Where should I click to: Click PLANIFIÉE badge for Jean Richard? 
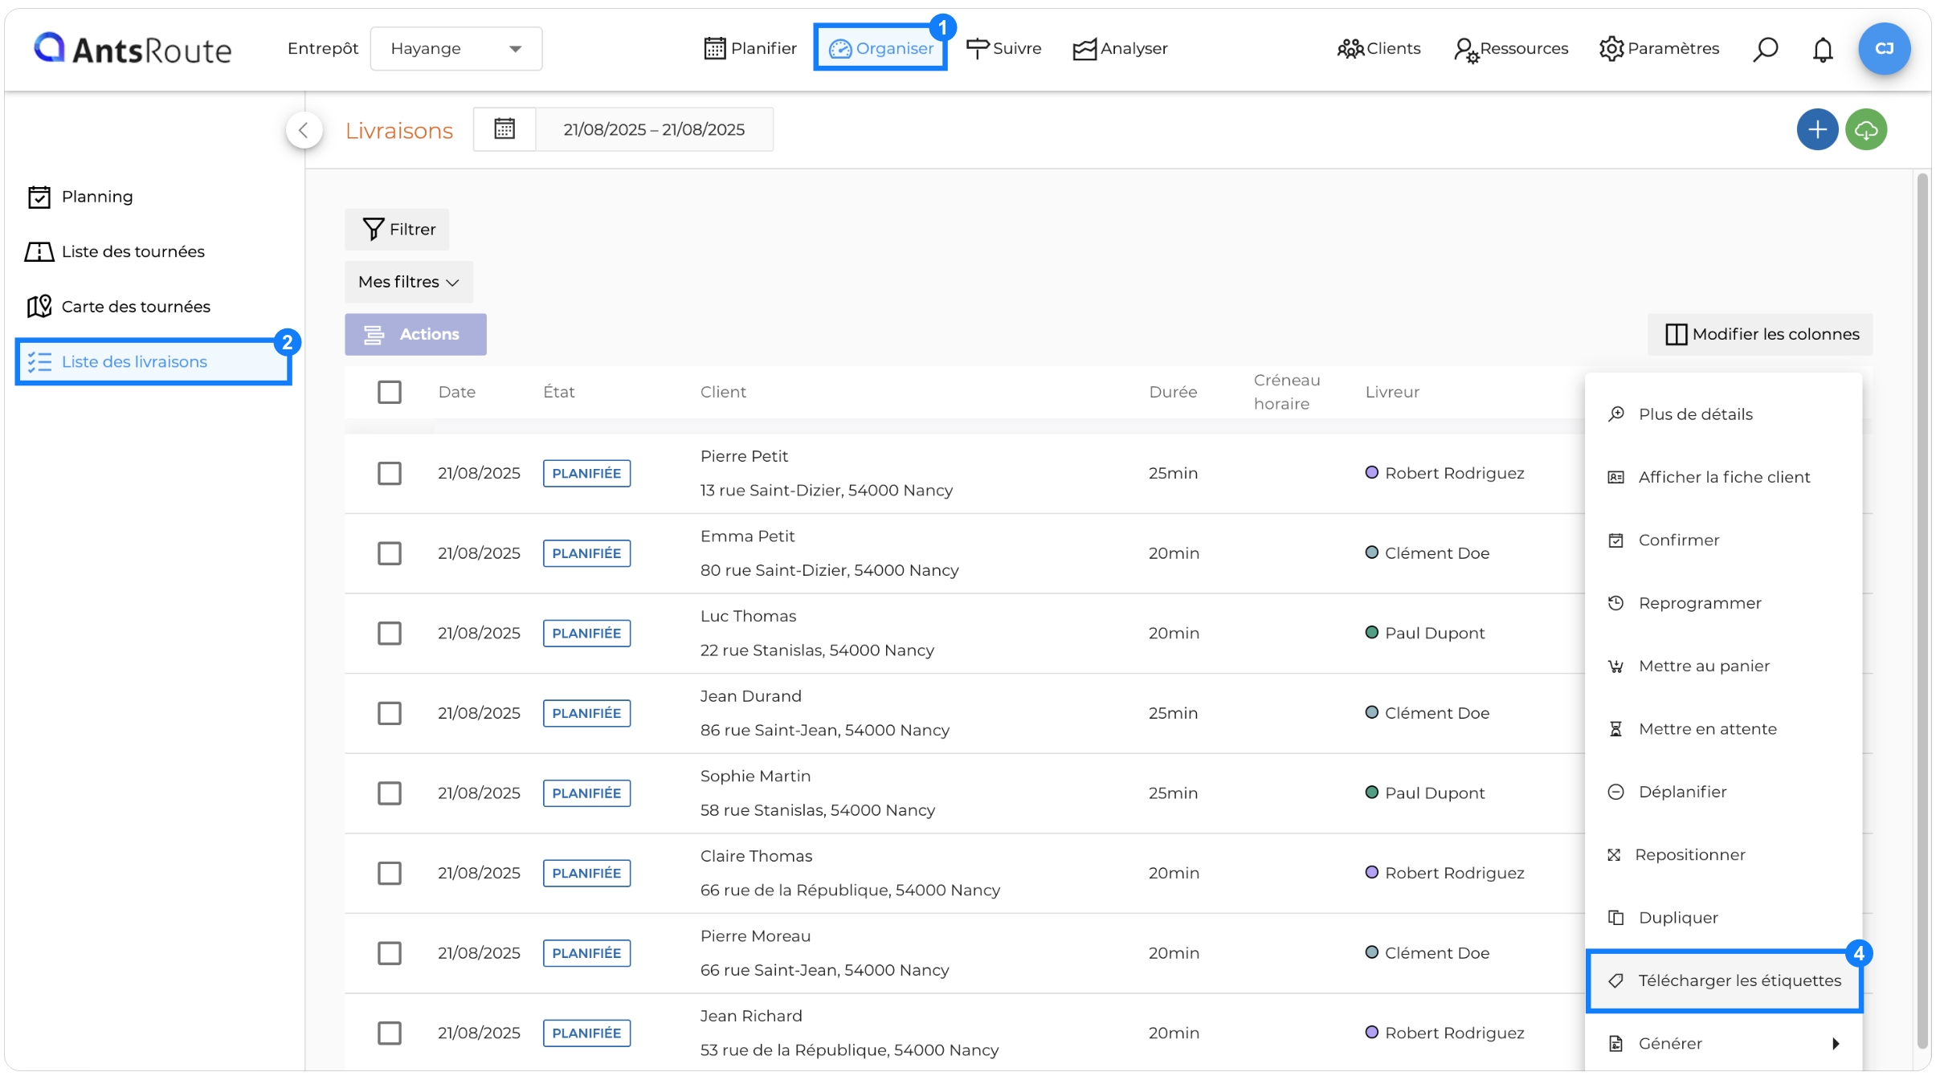click(x=586, y=1033)
